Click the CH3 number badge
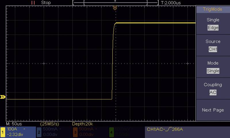This screenshot has width=230, height=138. pyautogui.click(x=75, y=132)
